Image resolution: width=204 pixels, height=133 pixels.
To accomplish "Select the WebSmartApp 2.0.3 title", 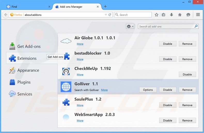I will (95, 115).
